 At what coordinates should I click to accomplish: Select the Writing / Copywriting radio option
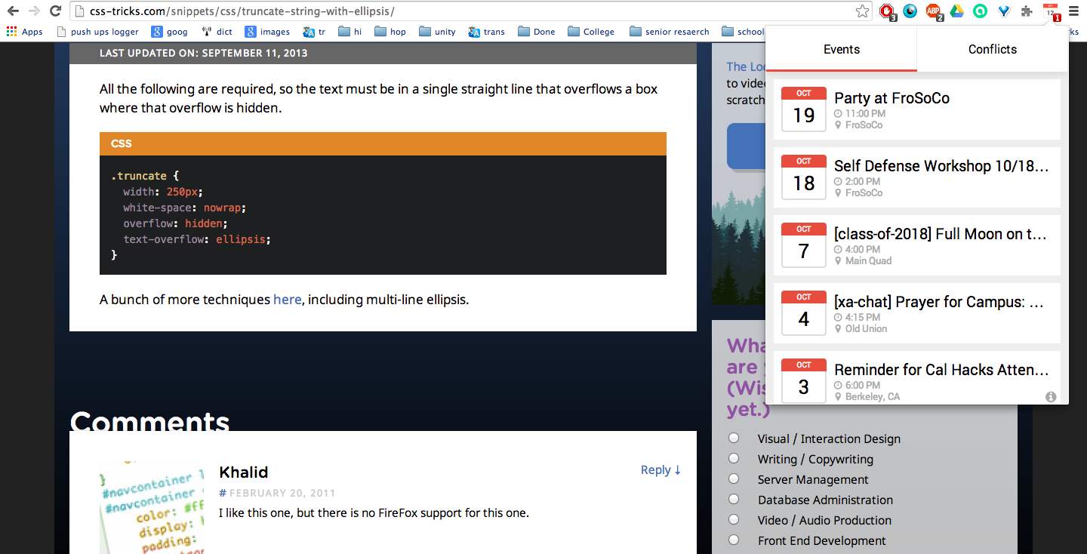[x=734, y=458]
